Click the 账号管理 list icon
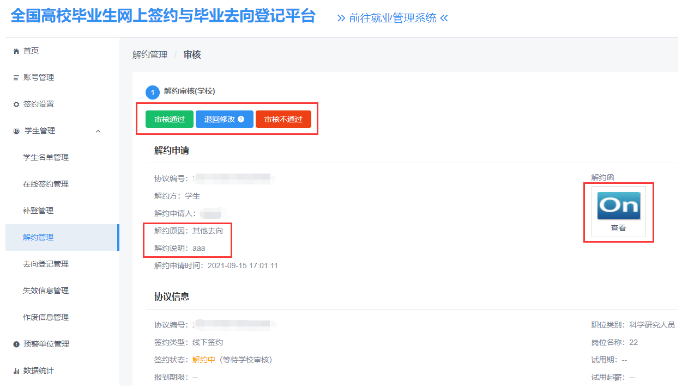 (16, 78)
